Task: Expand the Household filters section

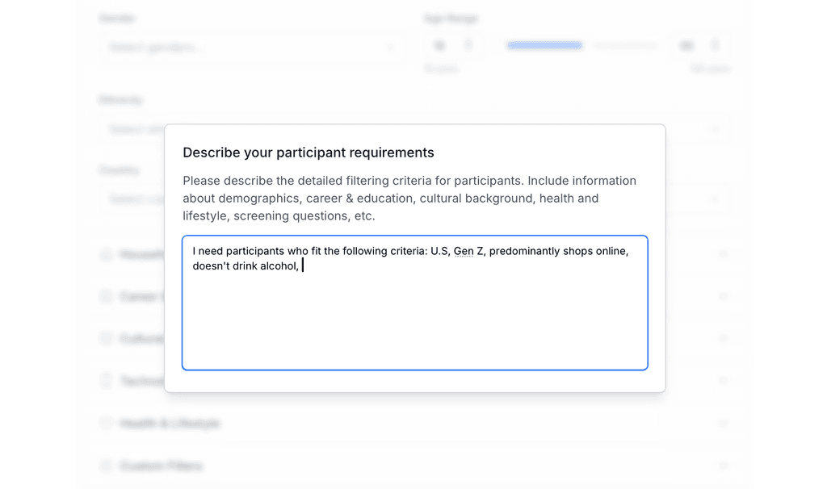Action: tap(723, 254)
